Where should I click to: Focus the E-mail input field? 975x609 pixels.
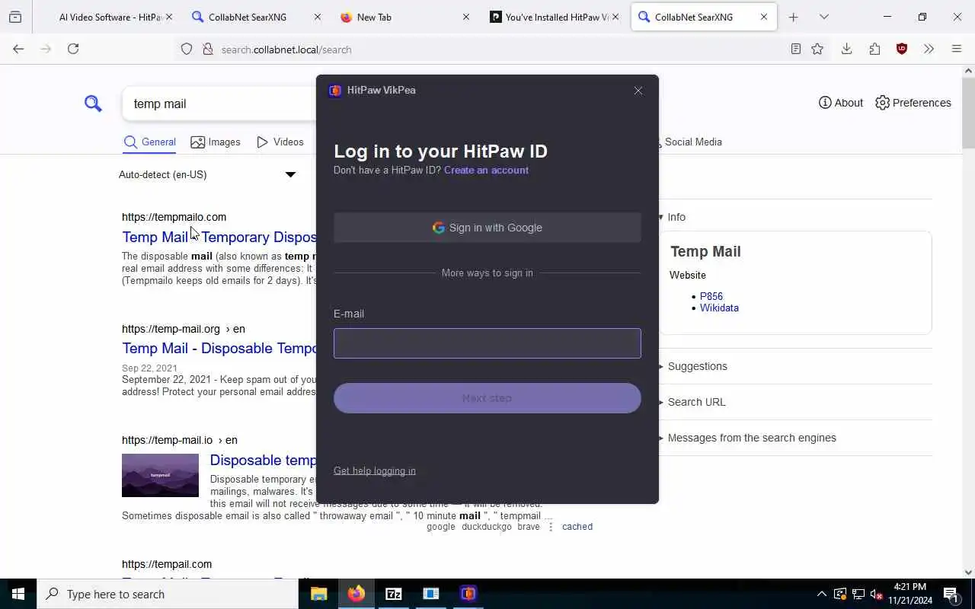(x=487, y=343)
